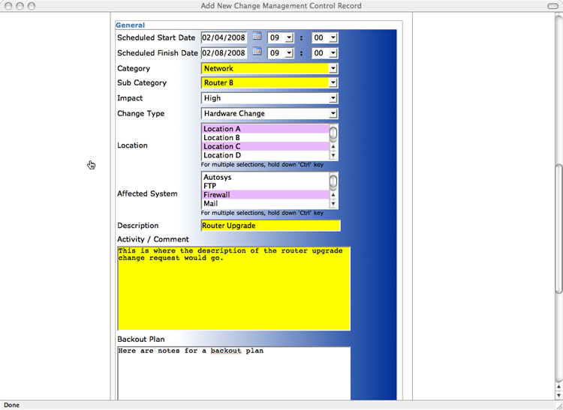Open calendar picker for Scheduled Finish Date

coord(257,52)
